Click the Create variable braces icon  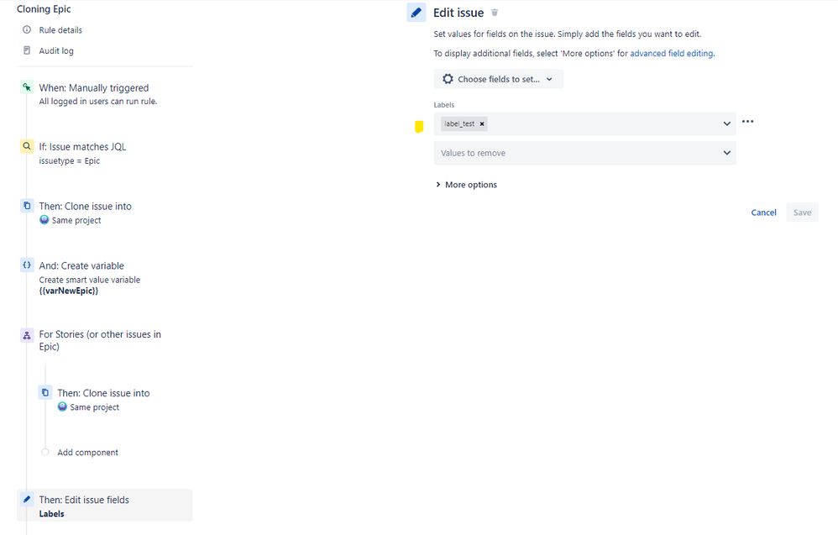[x=27, y=265]
